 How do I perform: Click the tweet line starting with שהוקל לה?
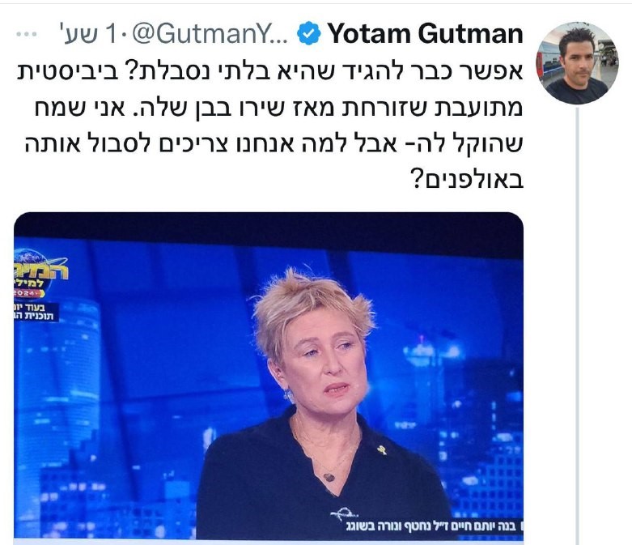tap(274, 143)
